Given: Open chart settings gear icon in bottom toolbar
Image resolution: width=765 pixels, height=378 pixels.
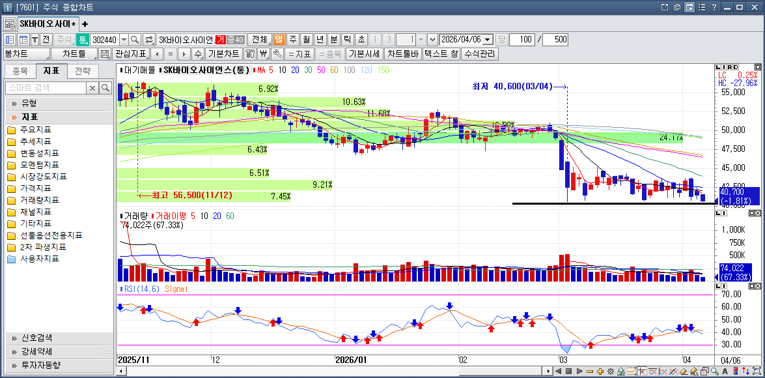Looking at the screenshot, I should [611, 371].
